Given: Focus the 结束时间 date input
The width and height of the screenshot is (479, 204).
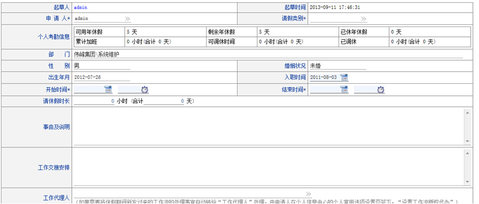Looking at the screenshot, I should pyautogui.click(x=325, y=89).
